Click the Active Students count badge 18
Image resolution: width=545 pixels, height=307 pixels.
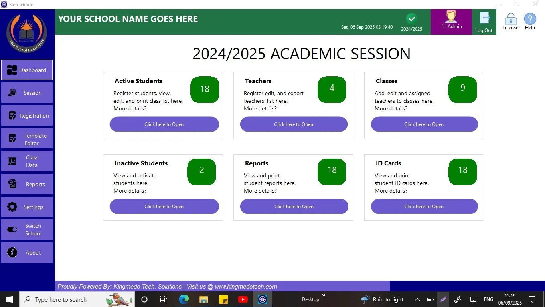point(205,89)
